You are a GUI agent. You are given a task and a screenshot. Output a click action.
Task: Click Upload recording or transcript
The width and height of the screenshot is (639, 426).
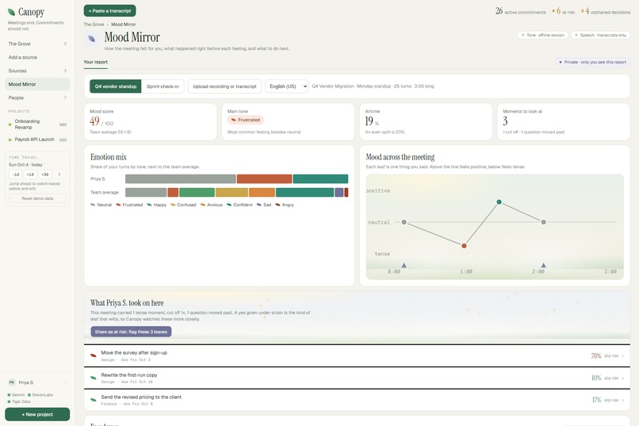224,86
